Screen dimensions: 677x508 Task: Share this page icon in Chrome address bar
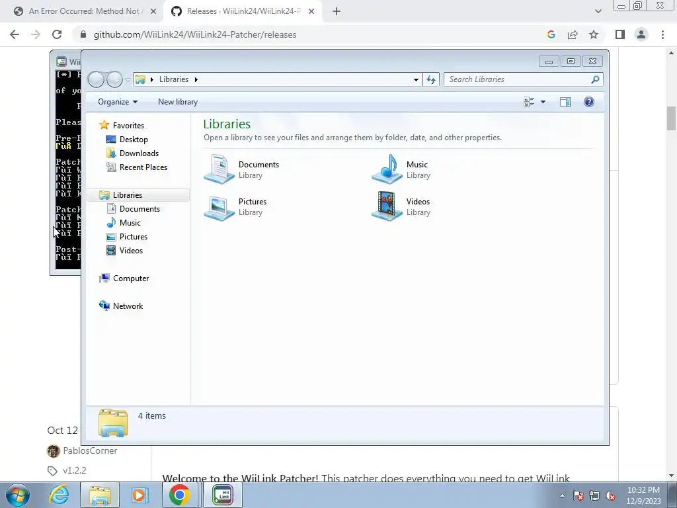tap(573, 34)
